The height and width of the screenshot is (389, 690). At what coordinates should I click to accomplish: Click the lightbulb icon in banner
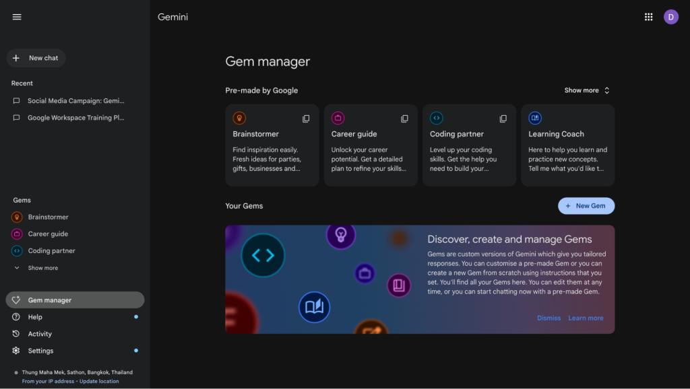[x=340, y=236]
